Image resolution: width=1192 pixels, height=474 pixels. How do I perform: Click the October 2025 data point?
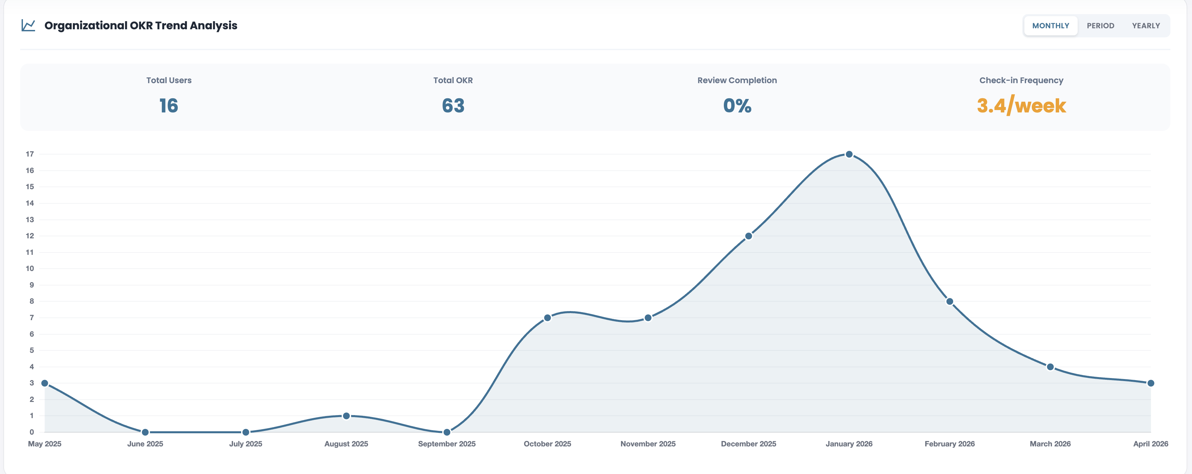[x=547, y=317]
